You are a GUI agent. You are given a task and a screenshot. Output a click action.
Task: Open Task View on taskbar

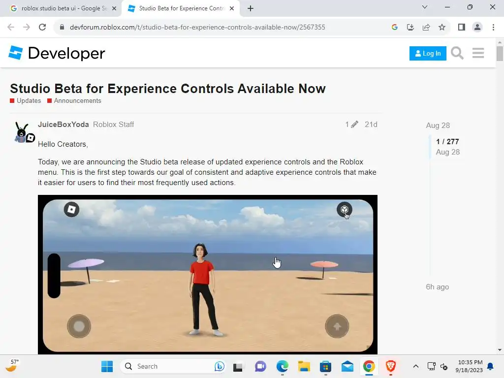click(x=238, y=366)
